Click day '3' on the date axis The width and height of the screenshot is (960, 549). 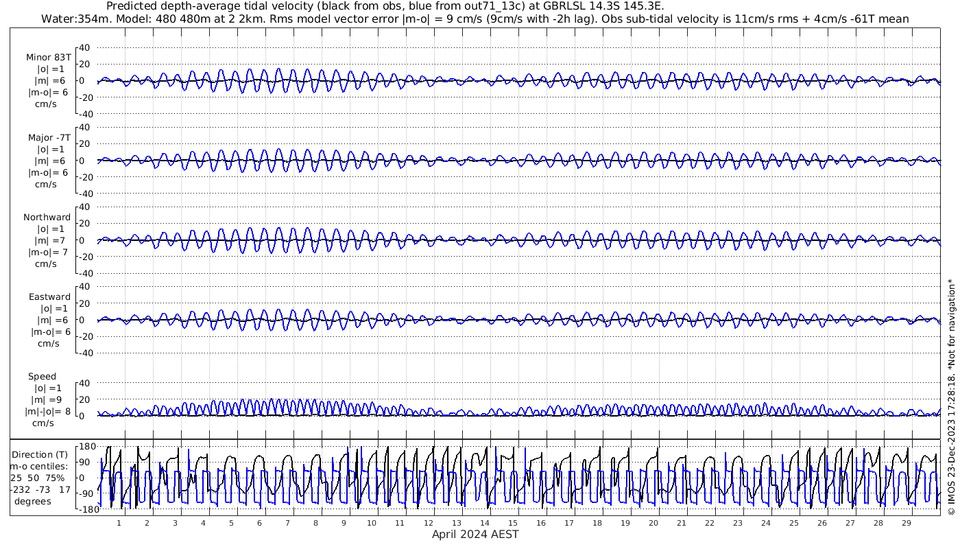[175, 523]
